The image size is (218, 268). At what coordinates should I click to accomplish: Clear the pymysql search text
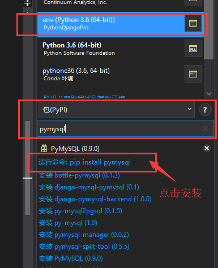[206, 128]
